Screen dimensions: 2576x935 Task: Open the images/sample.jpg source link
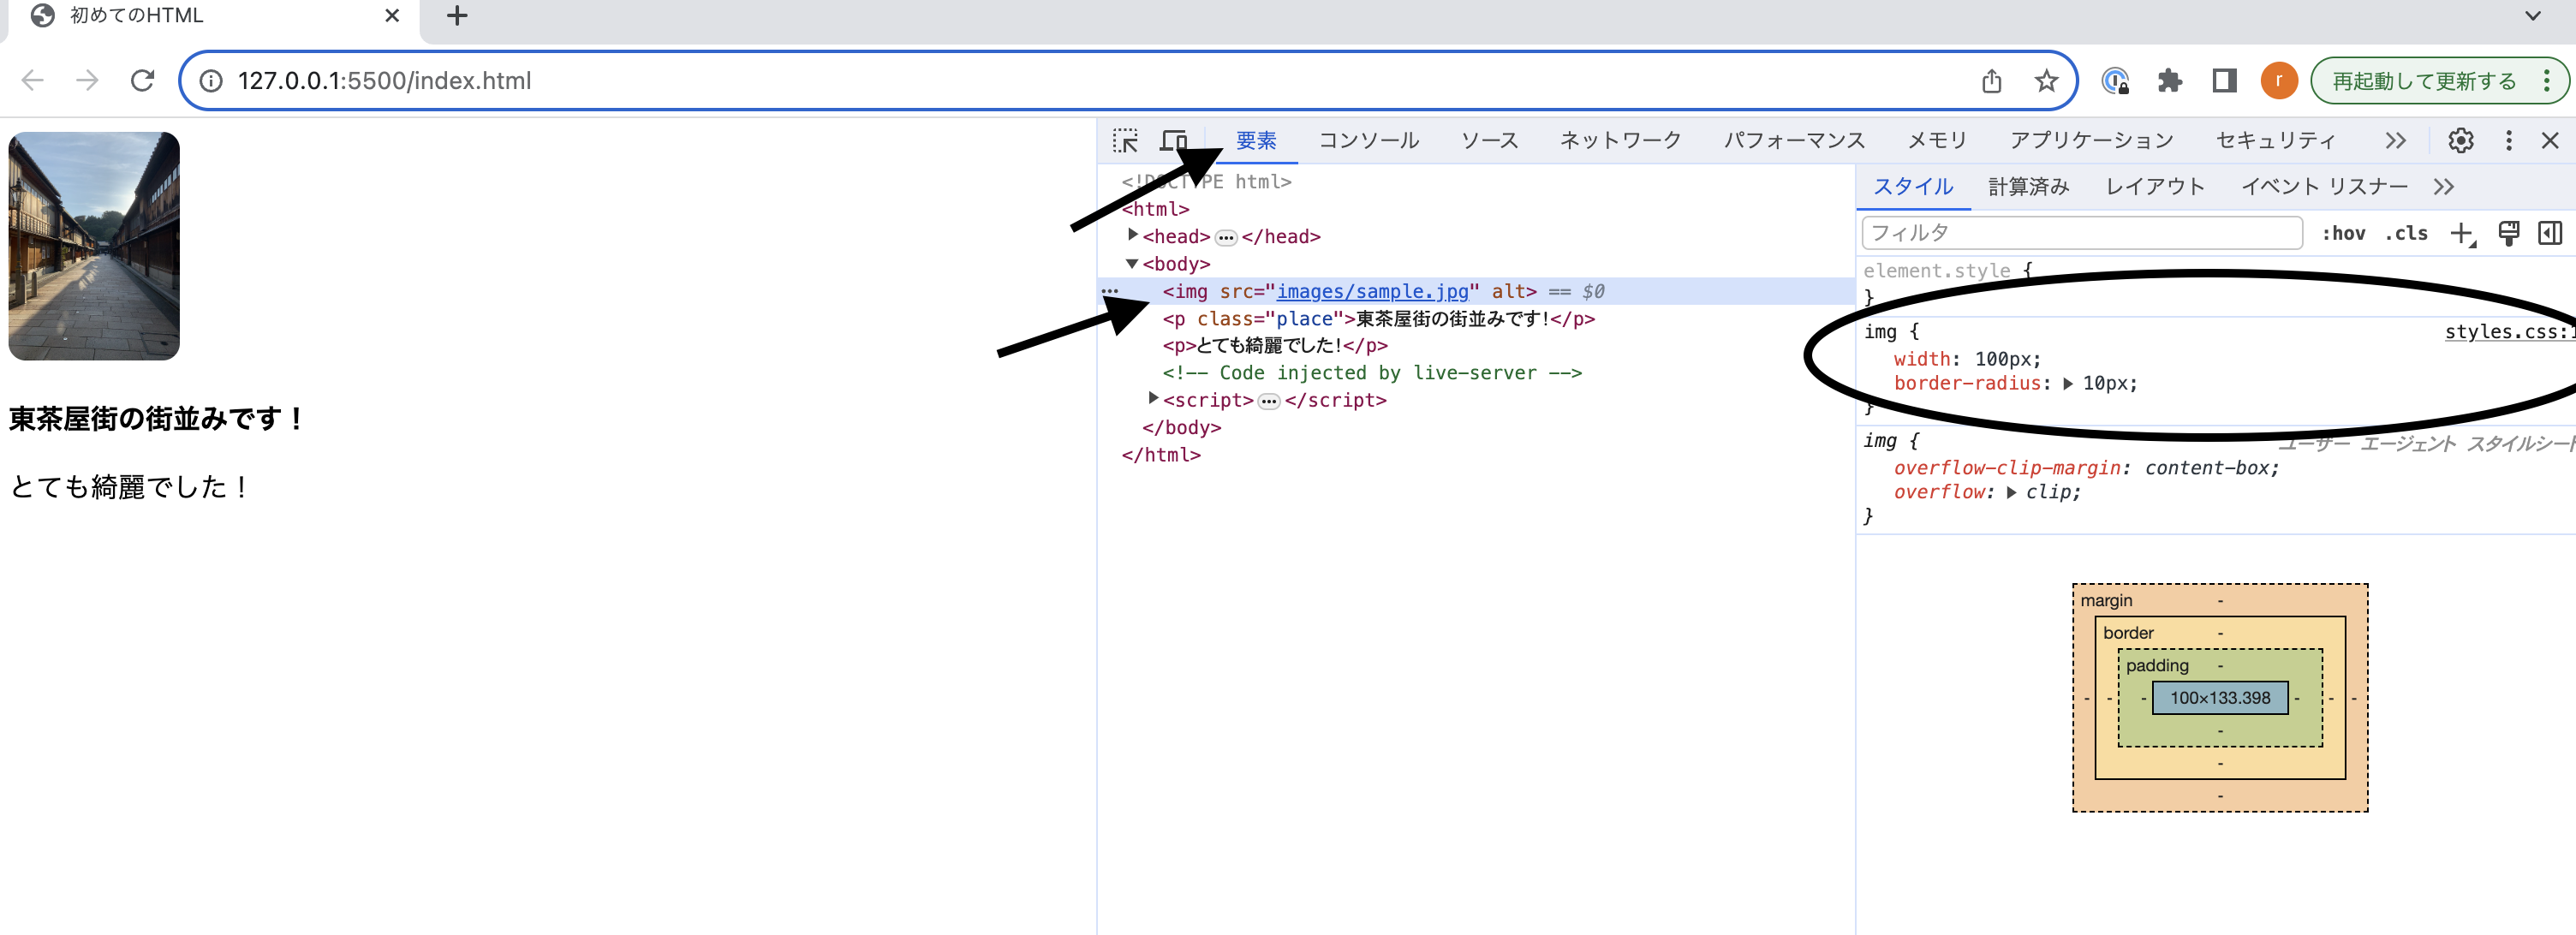click(x=1372, y=291)
